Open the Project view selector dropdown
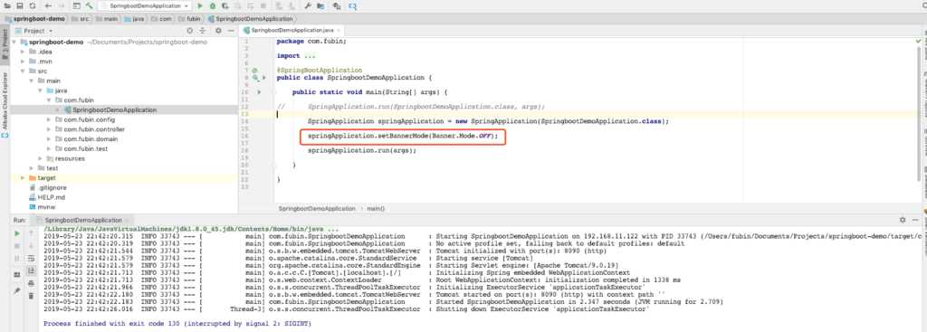The image size is (927, 332). 35,31
